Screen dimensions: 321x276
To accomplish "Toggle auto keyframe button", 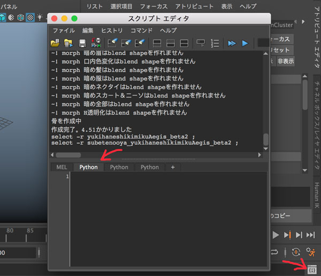I will pos(296,252).
